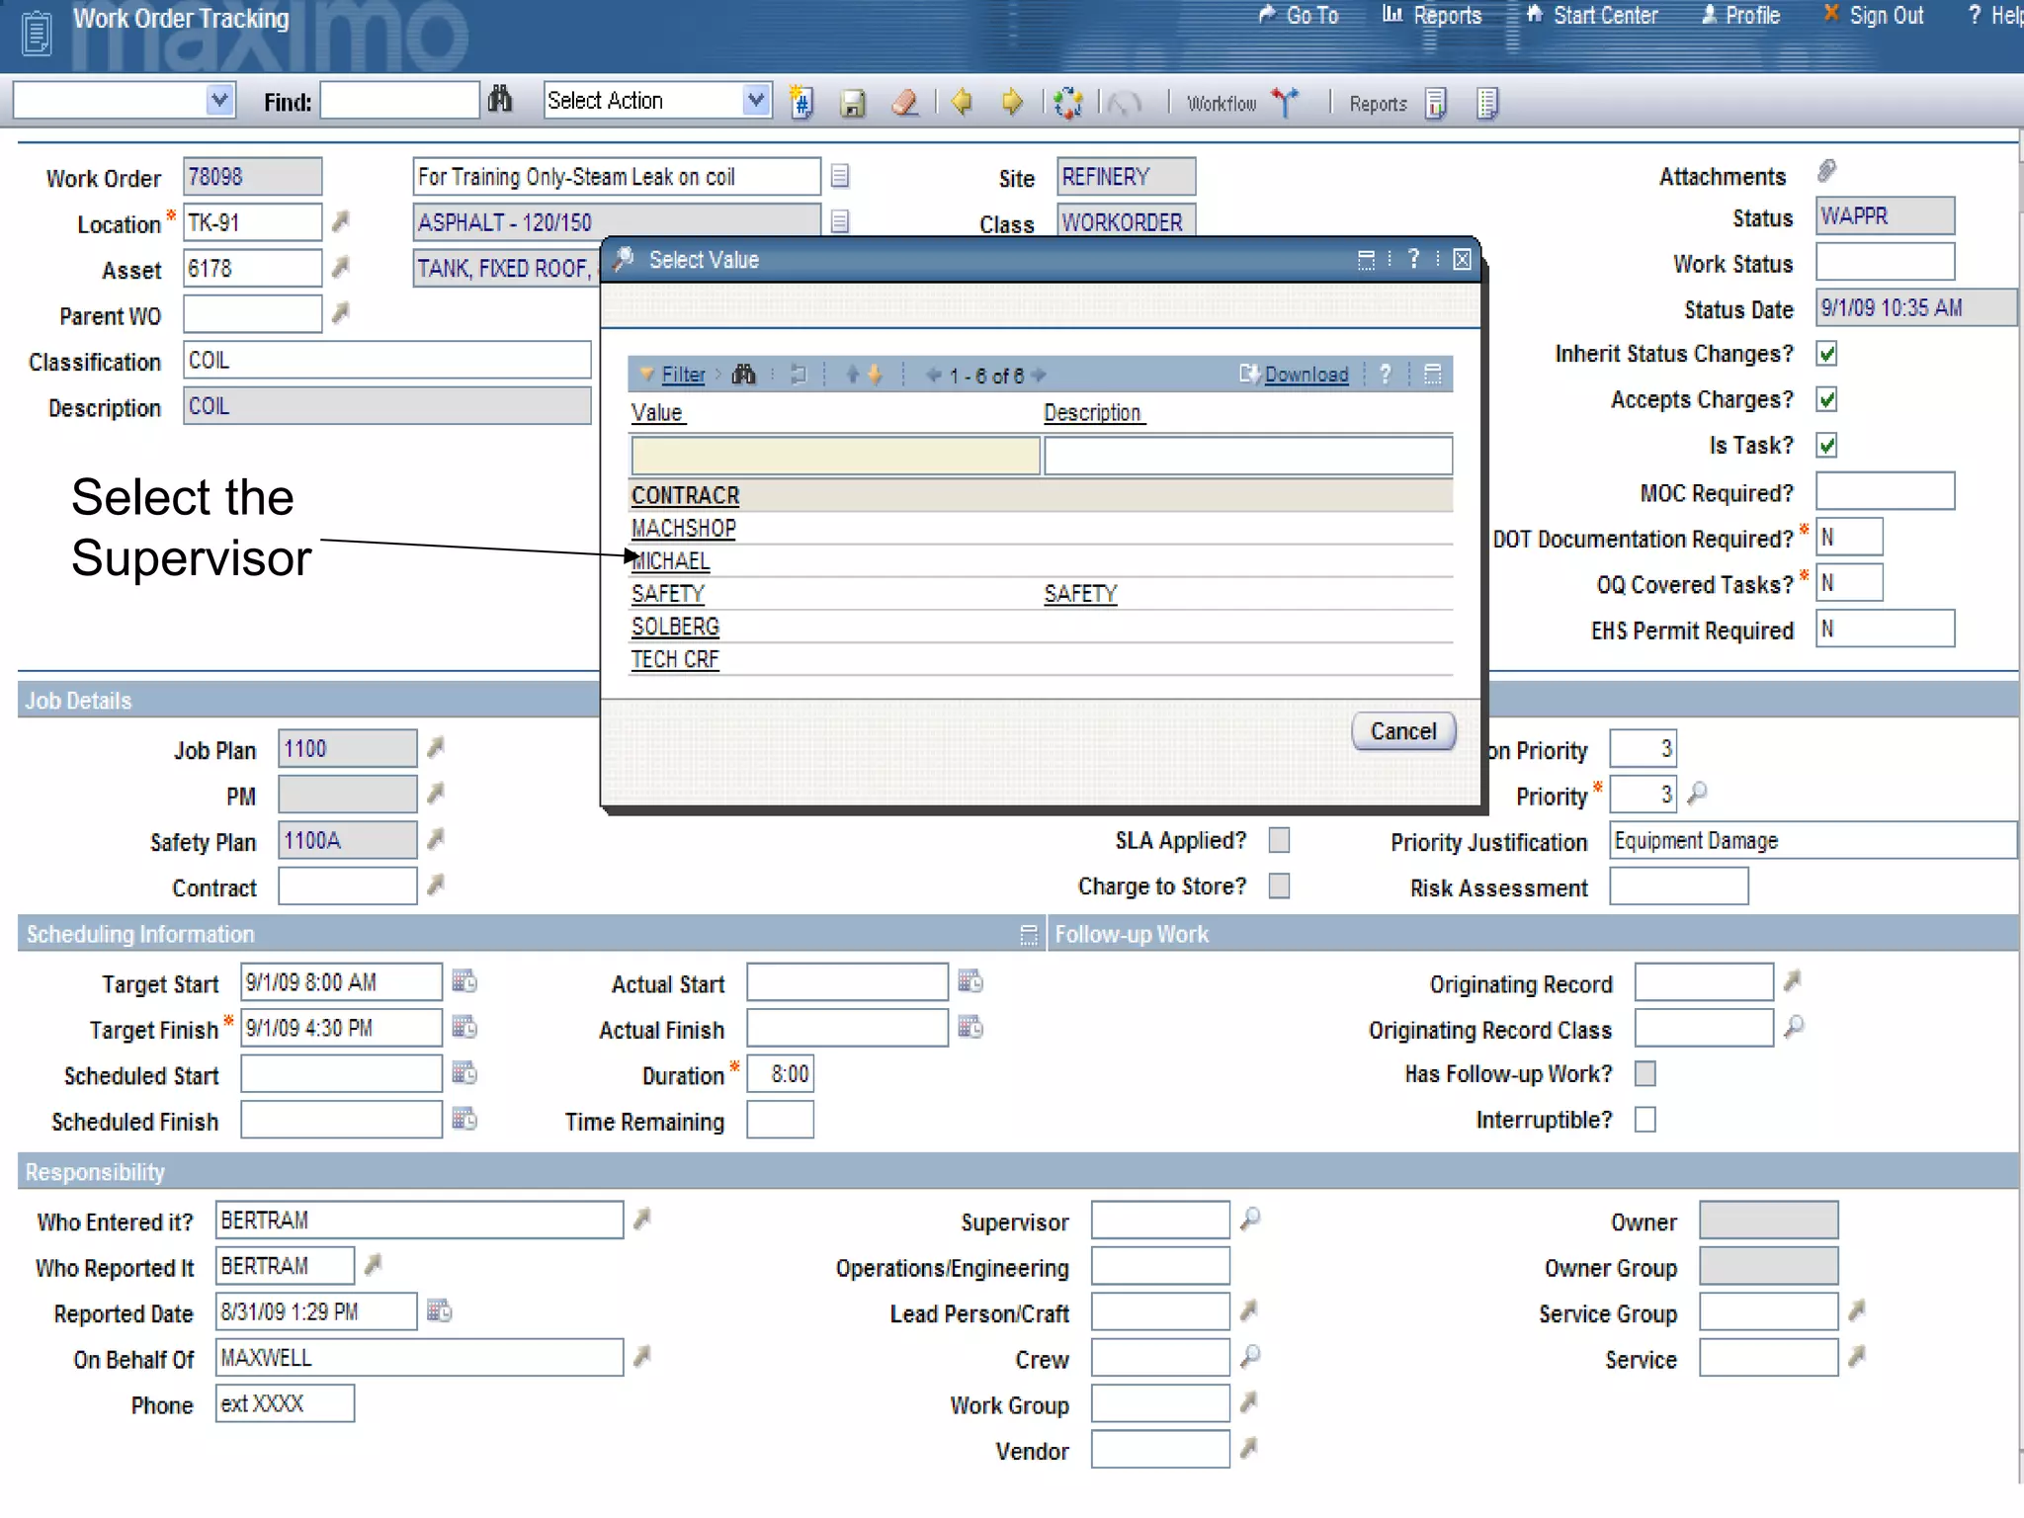
Task: Open the Attachments paperclip icon
Action: [1826, 173]
